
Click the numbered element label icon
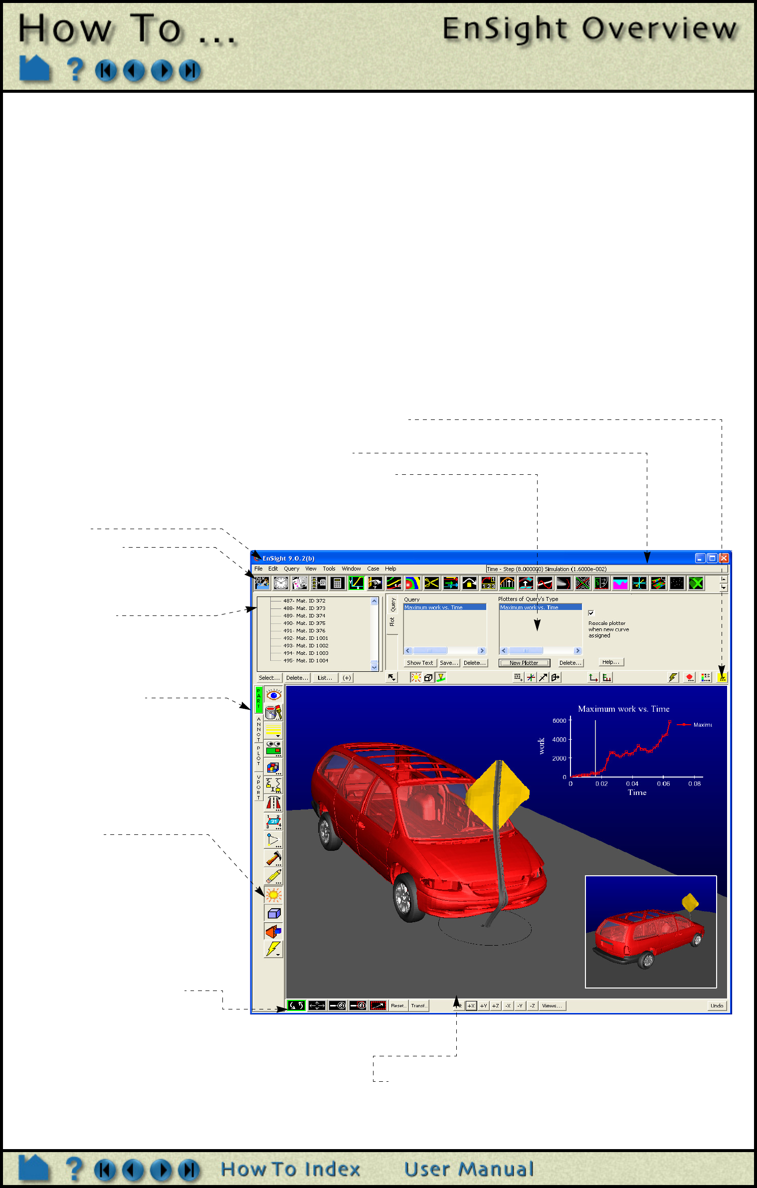[x=273, y=822]
